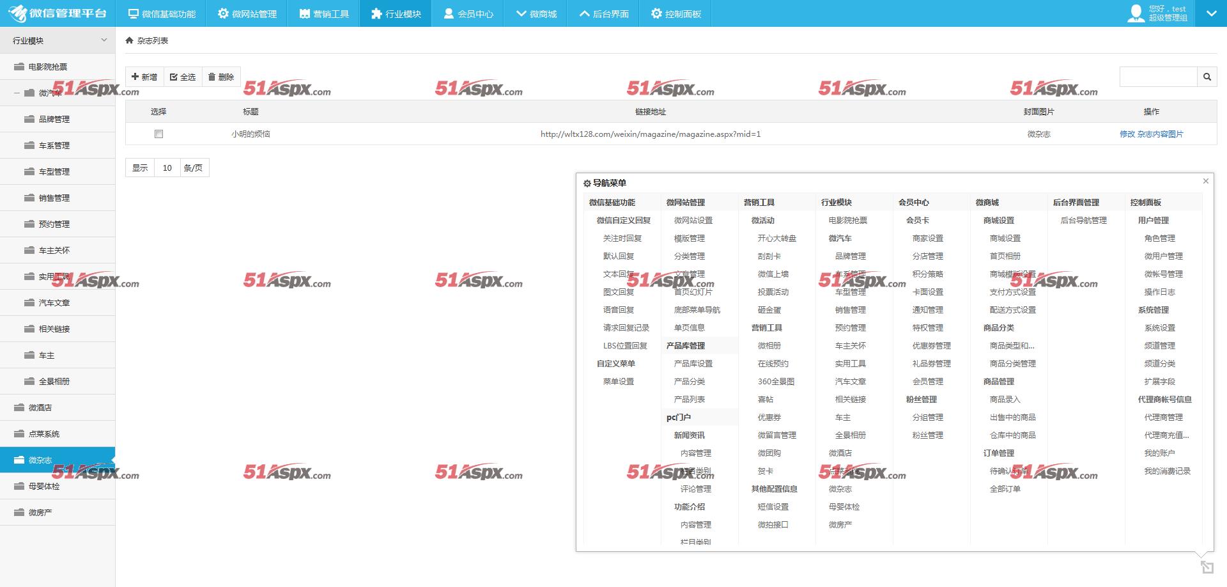Select the 微杂志 sidebar folder
The image size is (1227, 587).
tap(58, 460)
